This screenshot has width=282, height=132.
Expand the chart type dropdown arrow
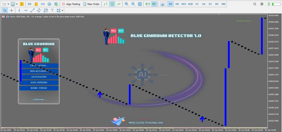point(8,4)
